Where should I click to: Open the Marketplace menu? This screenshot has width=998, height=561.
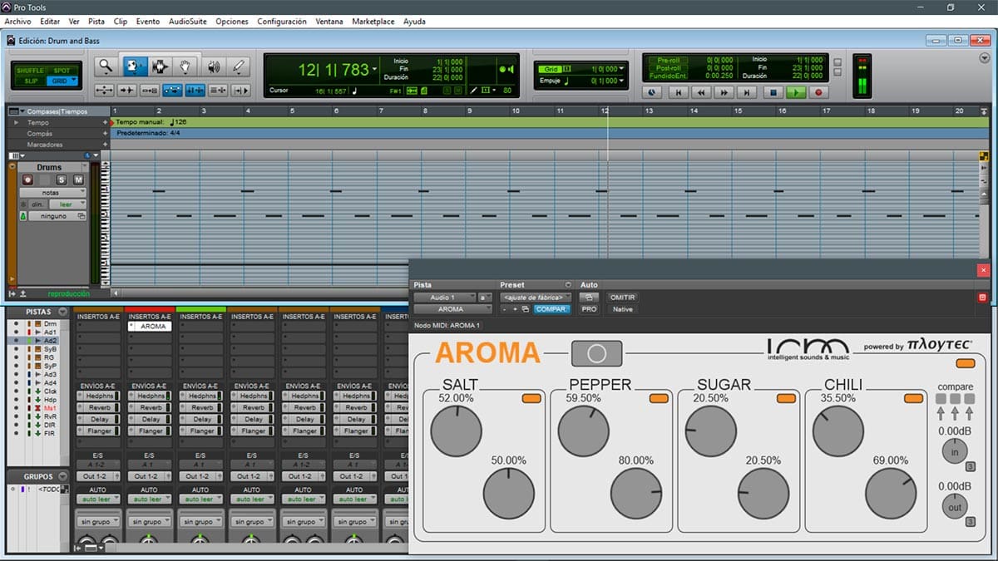coord(373,21)
